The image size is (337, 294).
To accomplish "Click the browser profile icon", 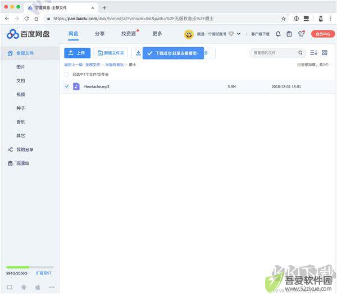I will (x=321, y=19).
